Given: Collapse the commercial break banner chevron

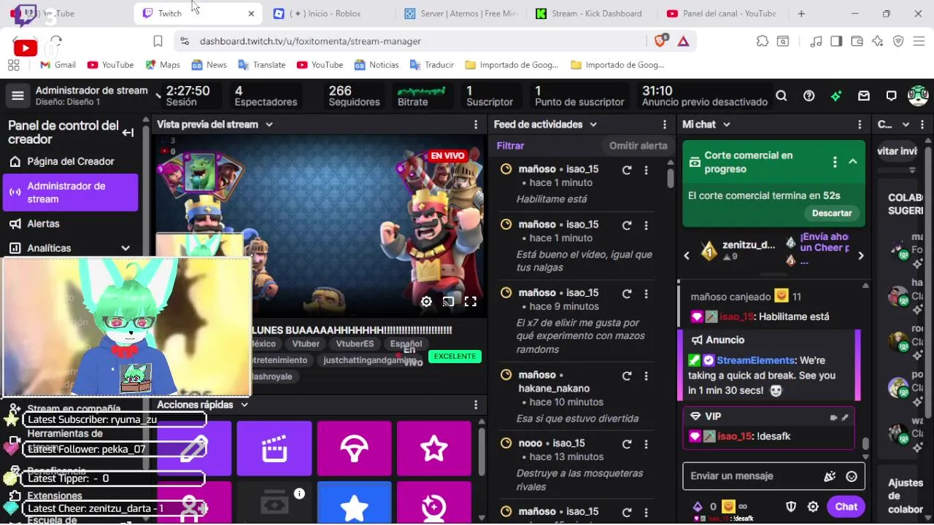Looking at the screenshot, I should click(853, 162).
